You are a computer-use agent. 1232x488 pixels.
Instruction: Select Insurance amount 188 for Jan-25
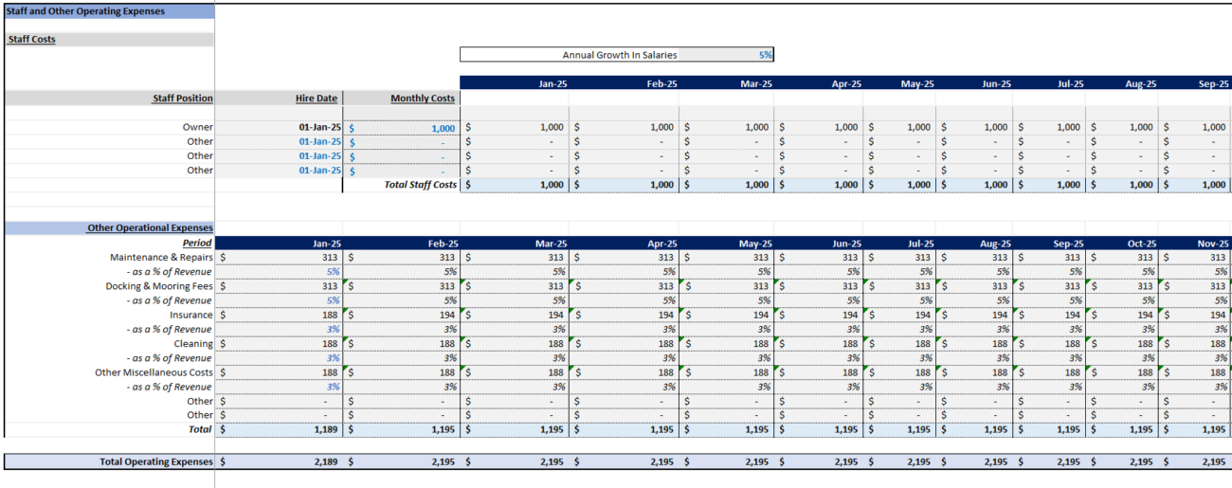tap(279, 315)
